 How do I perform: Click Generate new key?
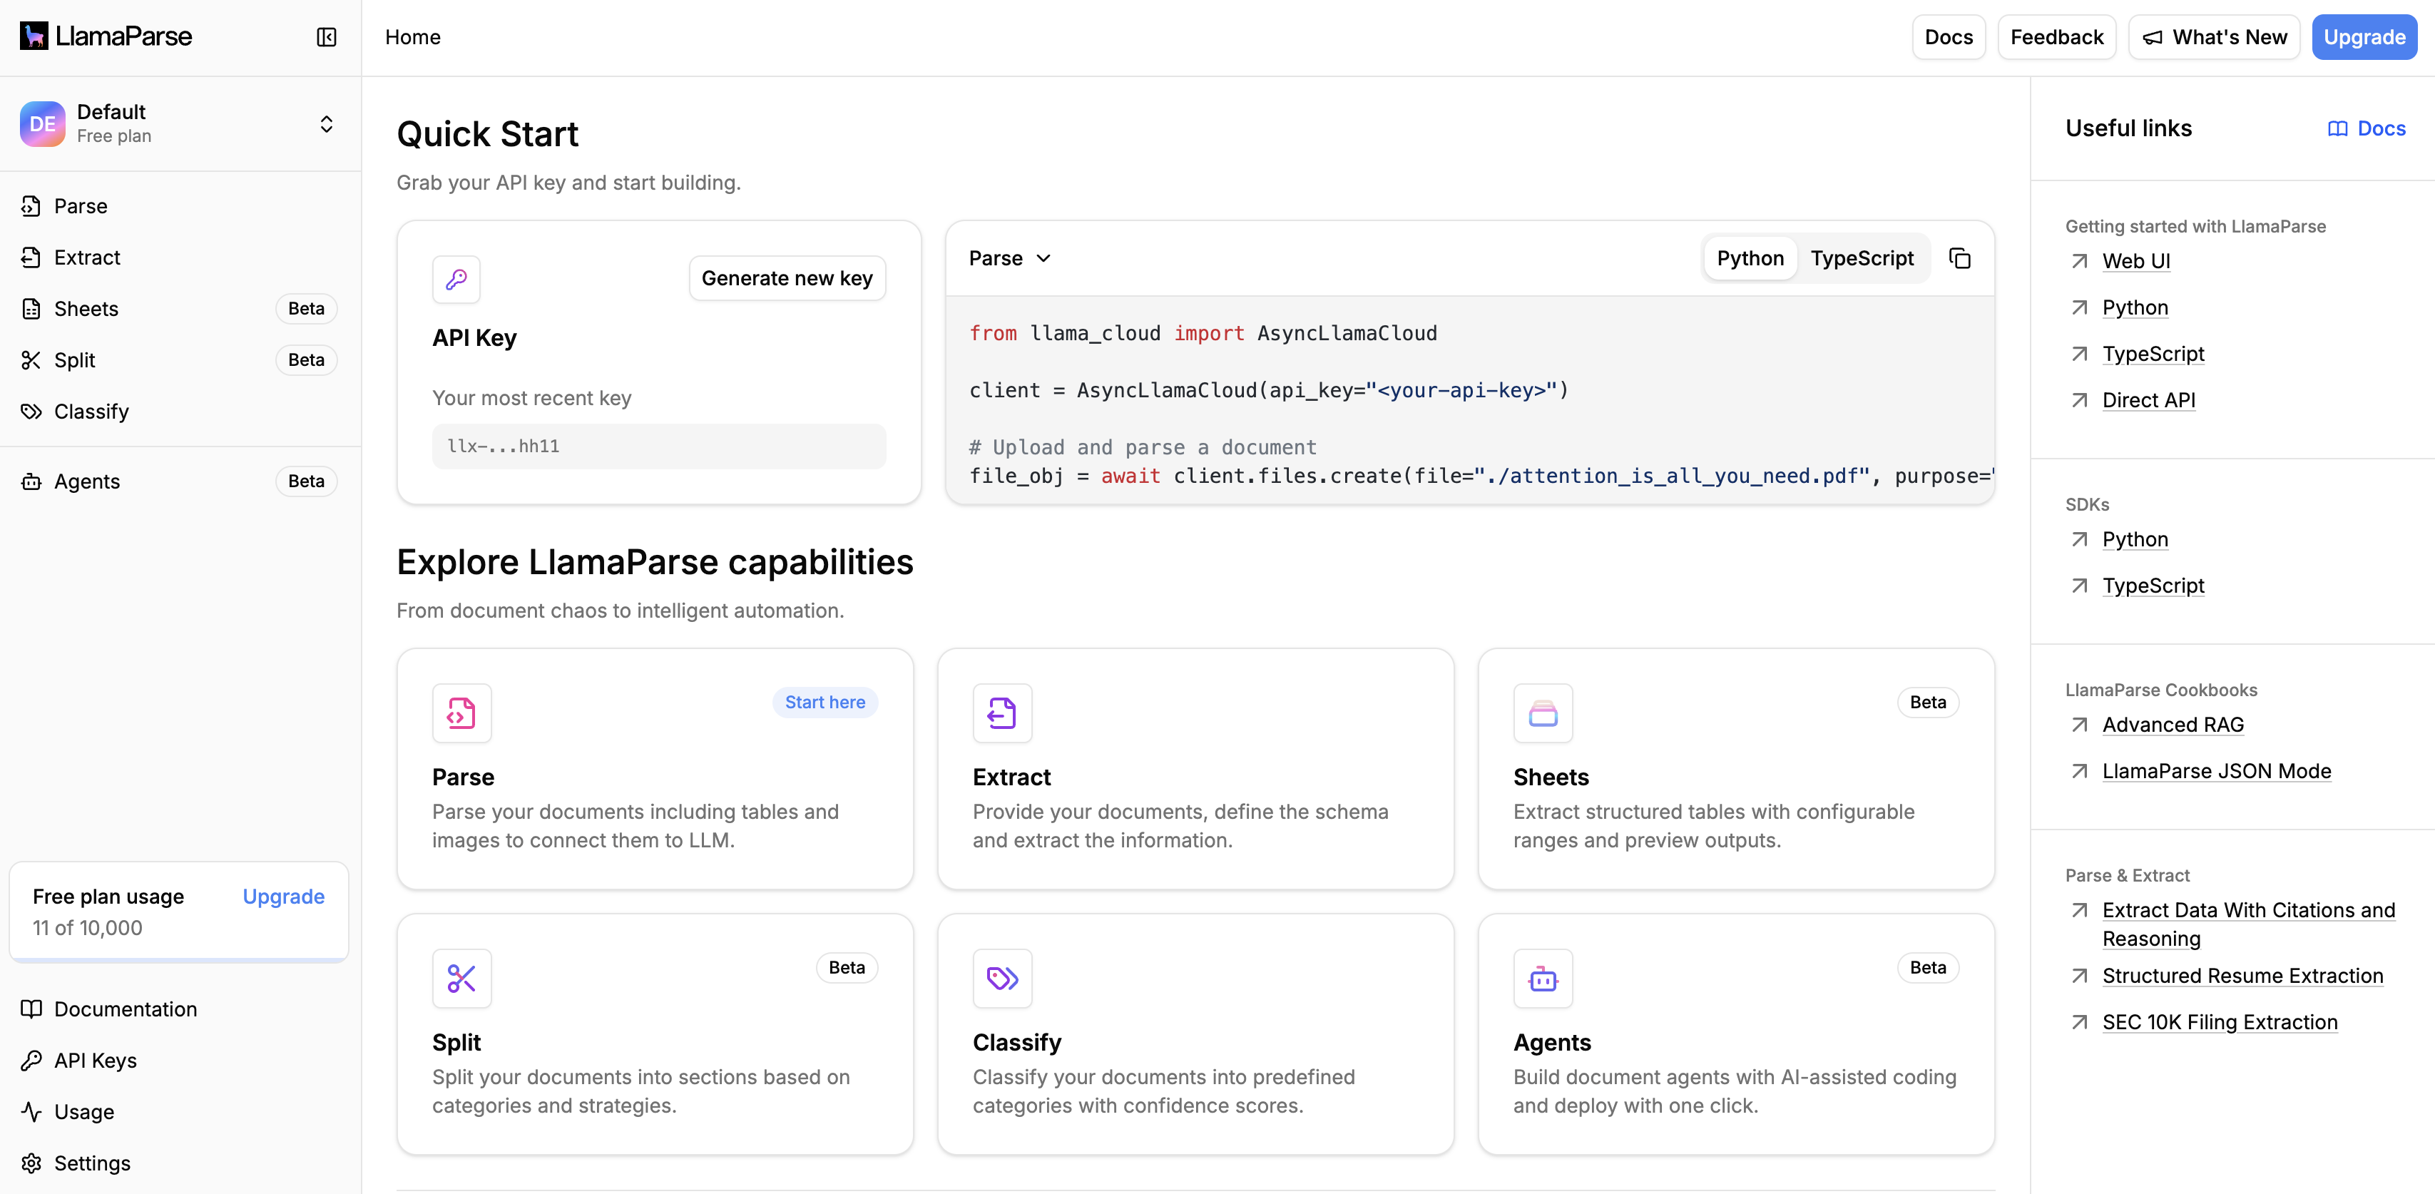[787, 277]
